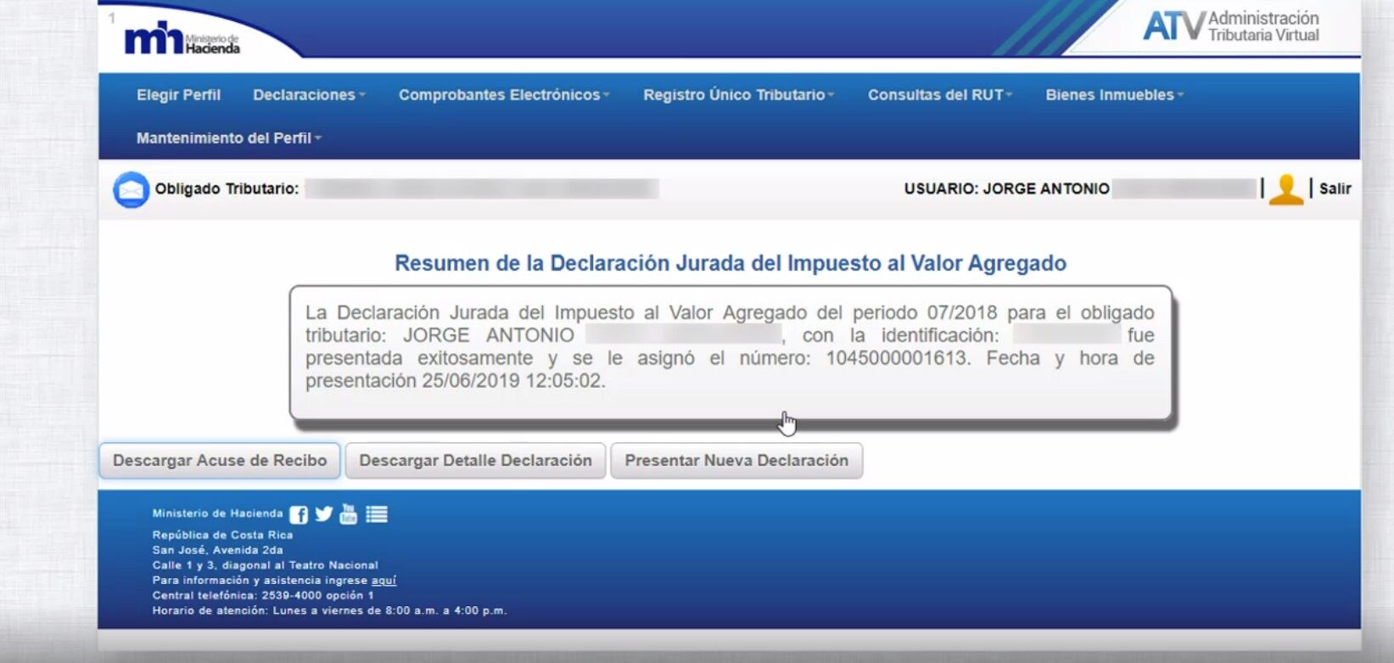Image resolution: width=1394 pixels, height=663 pixels.
Task: Open the Consultas del RUT menu
Action: click(939, 95)
